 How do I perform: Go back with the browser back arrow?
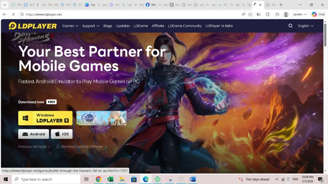4,14
